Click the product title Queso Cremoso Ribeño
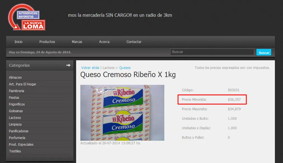This screenshot has width=283, height=163. (128, 75)
